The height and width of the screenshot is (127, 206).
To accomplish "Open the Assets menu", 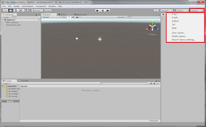I will pos(16,6).
